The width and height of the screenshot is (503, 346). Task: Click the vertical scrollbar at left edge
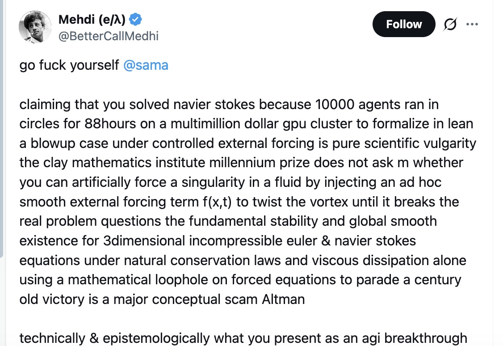(2, 128)
